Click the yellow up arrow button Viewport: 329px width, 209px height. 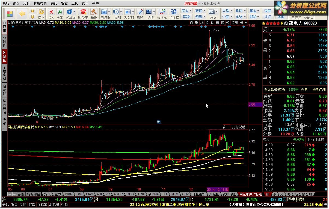click(32, 11)
